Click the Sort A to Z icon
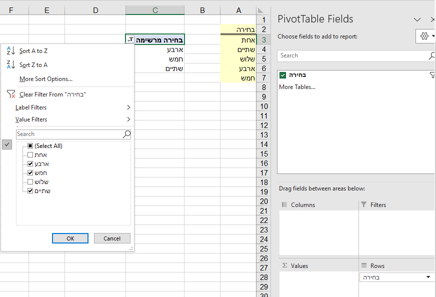Viewport: 436px width, 297px height. (x=11, y=50)
